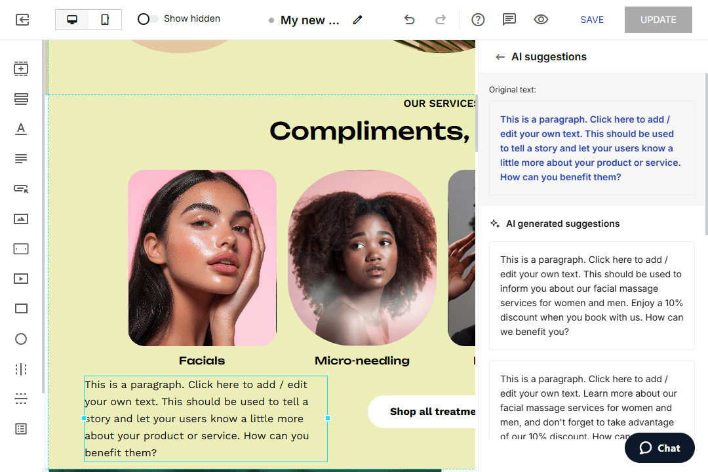Toggle the Show hidden switch

pyautogui.click(x=147, y=19)
